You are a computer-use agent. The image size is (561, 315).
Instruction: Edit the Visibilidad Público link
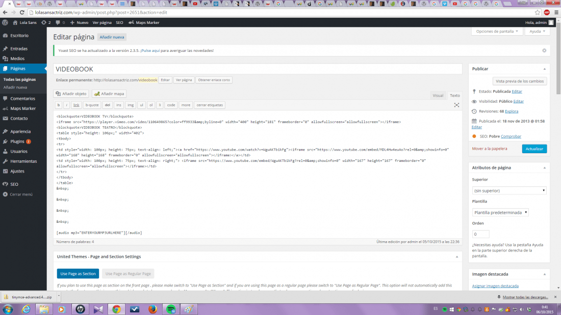[519, 101]
